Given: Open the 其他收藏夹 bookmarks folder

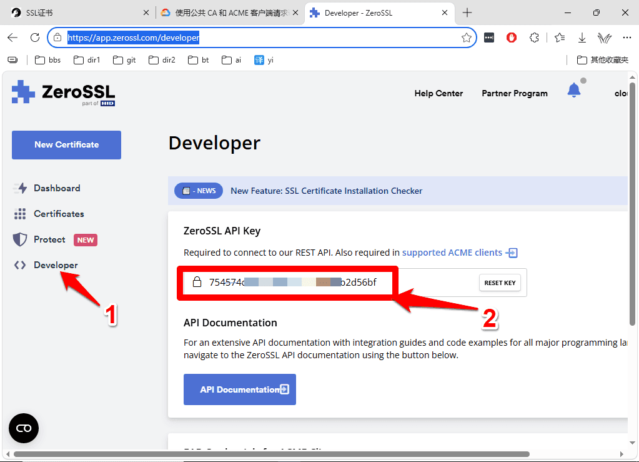Looking at the screenshot, I should pos(603,61).
